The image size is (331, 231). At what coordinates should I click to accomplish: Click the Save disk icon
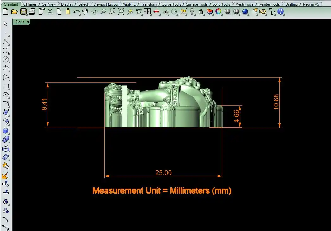click(23, 12)
